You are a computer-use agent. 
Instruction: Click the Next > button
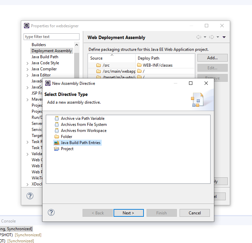128,213
